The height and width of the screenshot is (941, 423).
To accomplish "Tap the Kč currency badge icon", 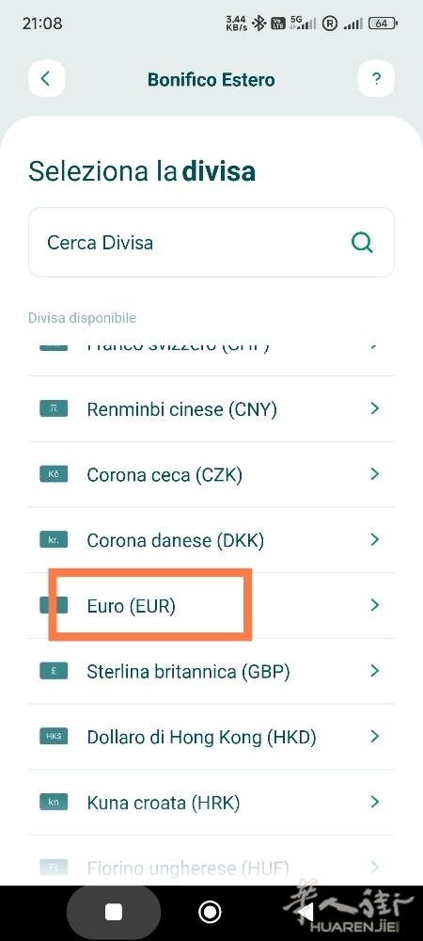I will pos(54,474).
